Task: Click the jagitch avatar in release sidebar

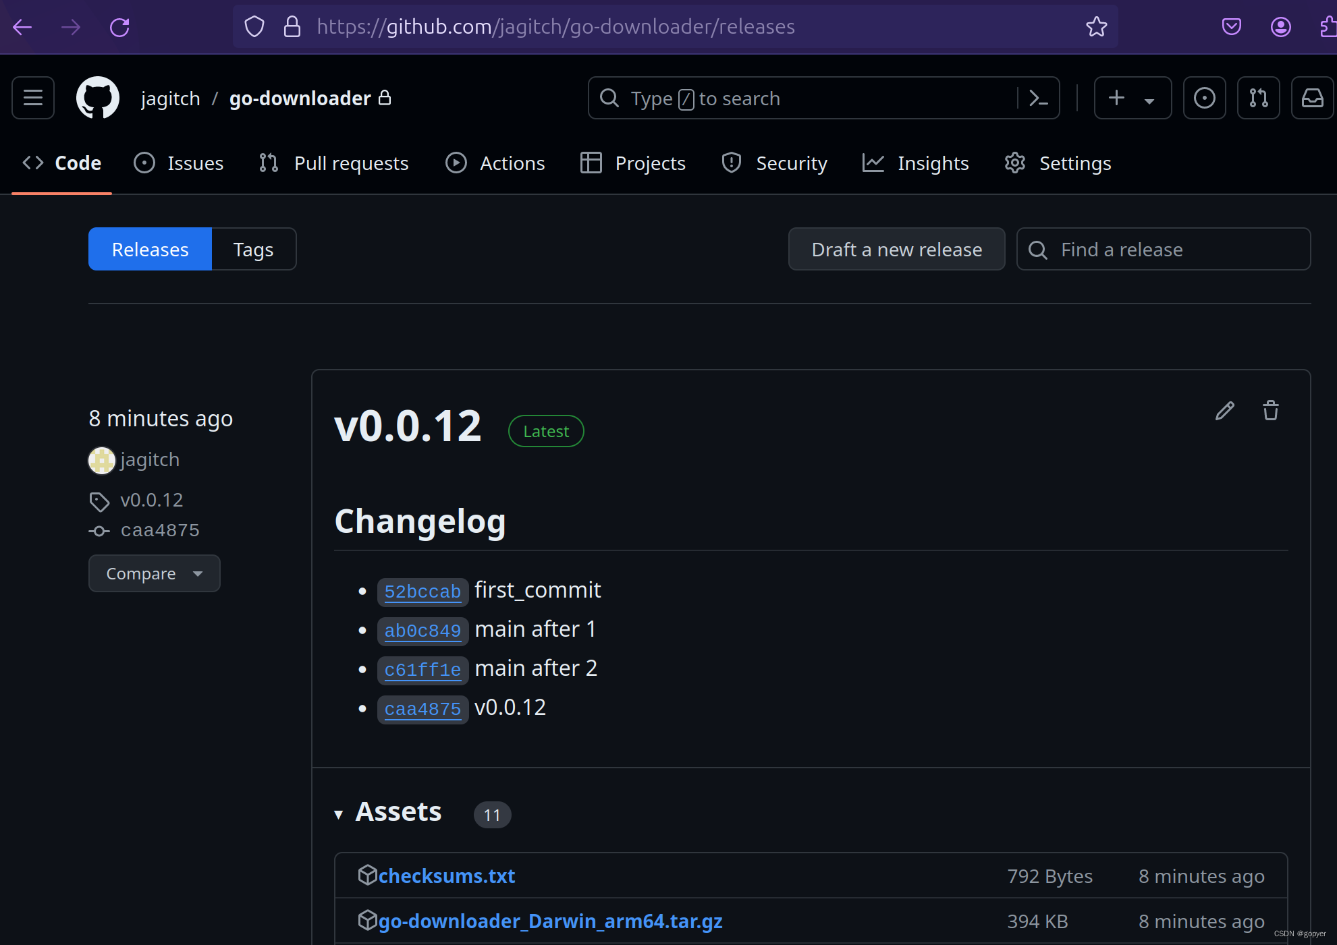Action: [102, 460]
